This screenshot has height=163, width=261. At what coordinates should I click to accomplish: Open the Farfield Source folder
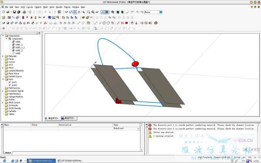[x=15, y=76]
